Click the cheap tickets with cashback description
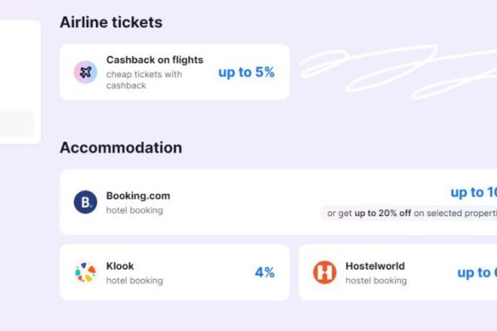Screen dimensions: 497x331 (x=144, y=79)
